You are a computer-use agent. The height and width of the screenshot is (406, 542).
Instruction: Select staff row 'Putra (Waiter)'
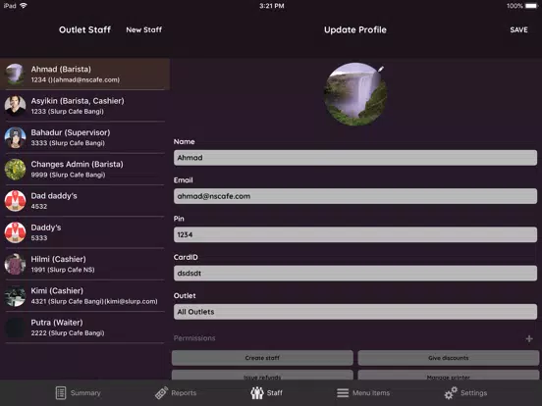pos(84,328)
